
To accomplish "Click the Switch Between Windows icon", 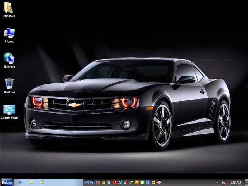I will [92, 183].
